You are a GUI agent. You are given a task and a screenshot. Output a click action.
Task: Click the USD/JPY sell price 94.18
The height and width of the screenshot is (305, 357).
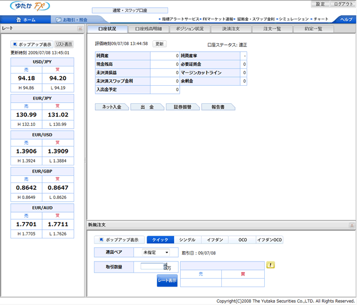coord(26,79)
